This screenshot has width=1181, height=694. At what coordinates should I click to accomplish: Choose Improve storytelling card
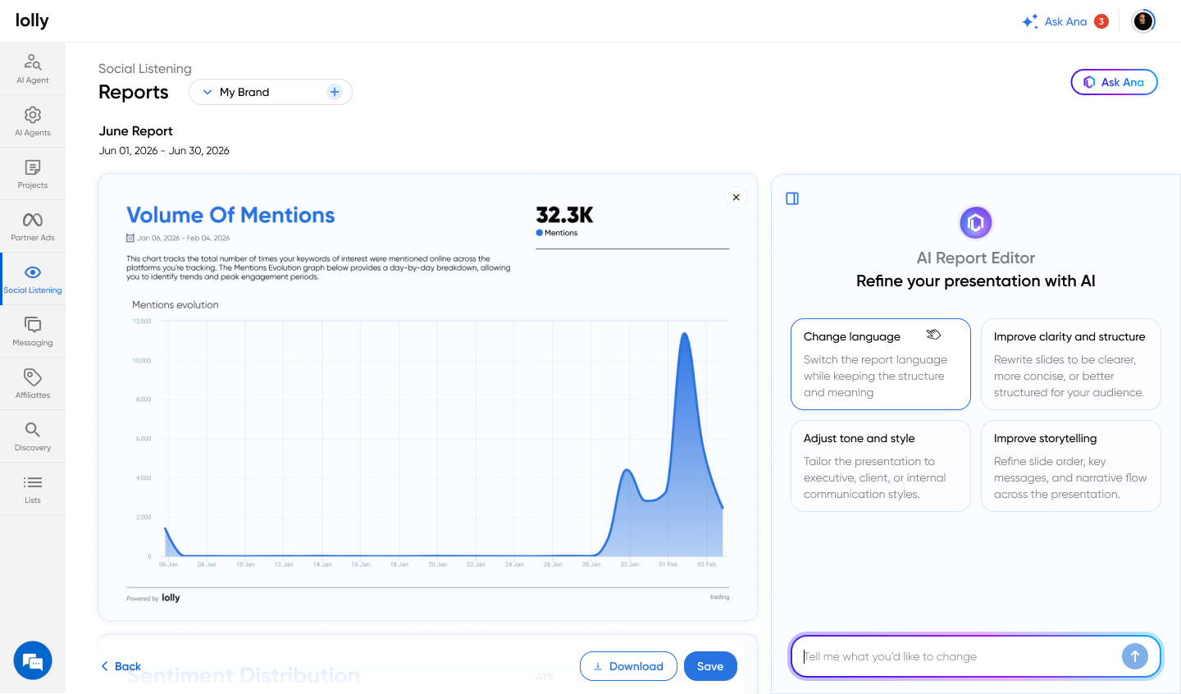coord(1071,466)
